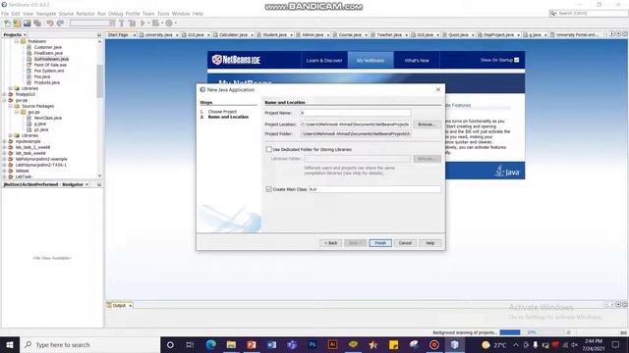The image size is (629, 353).
Task: Toggle Use Dedicated Folder for Storing Libraries
Action: [x=268, y=149]
